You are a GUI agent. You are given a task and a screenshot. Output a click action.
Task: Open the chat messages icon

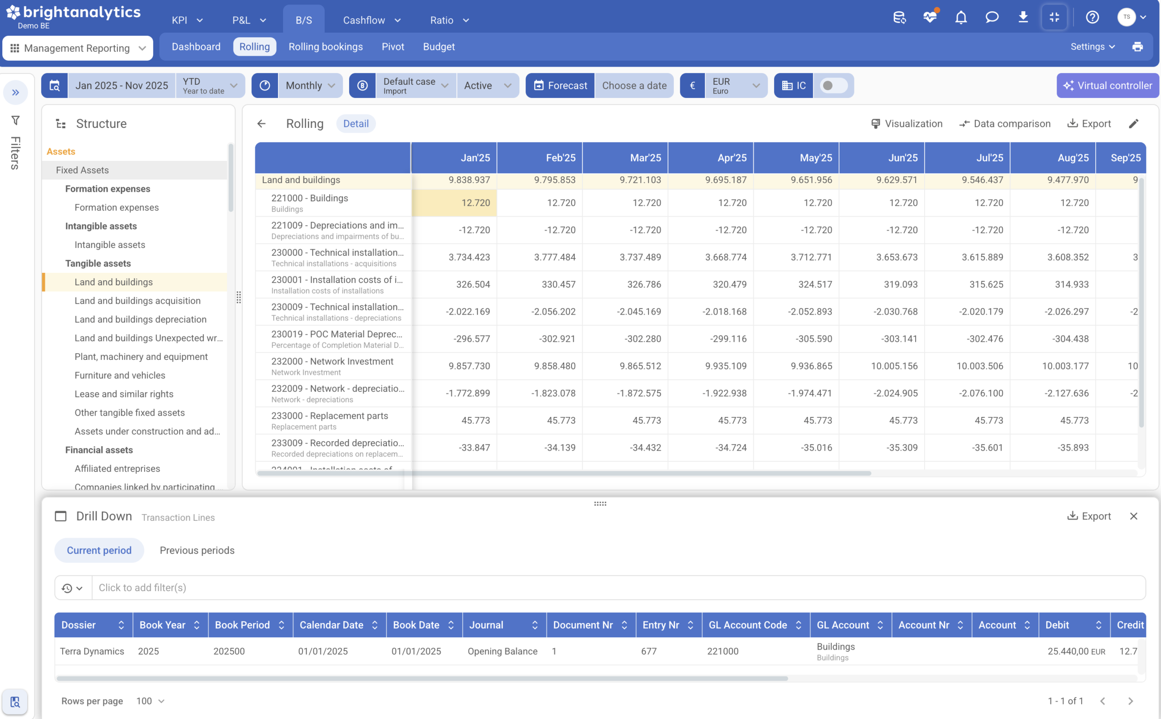tap(992, 18)
